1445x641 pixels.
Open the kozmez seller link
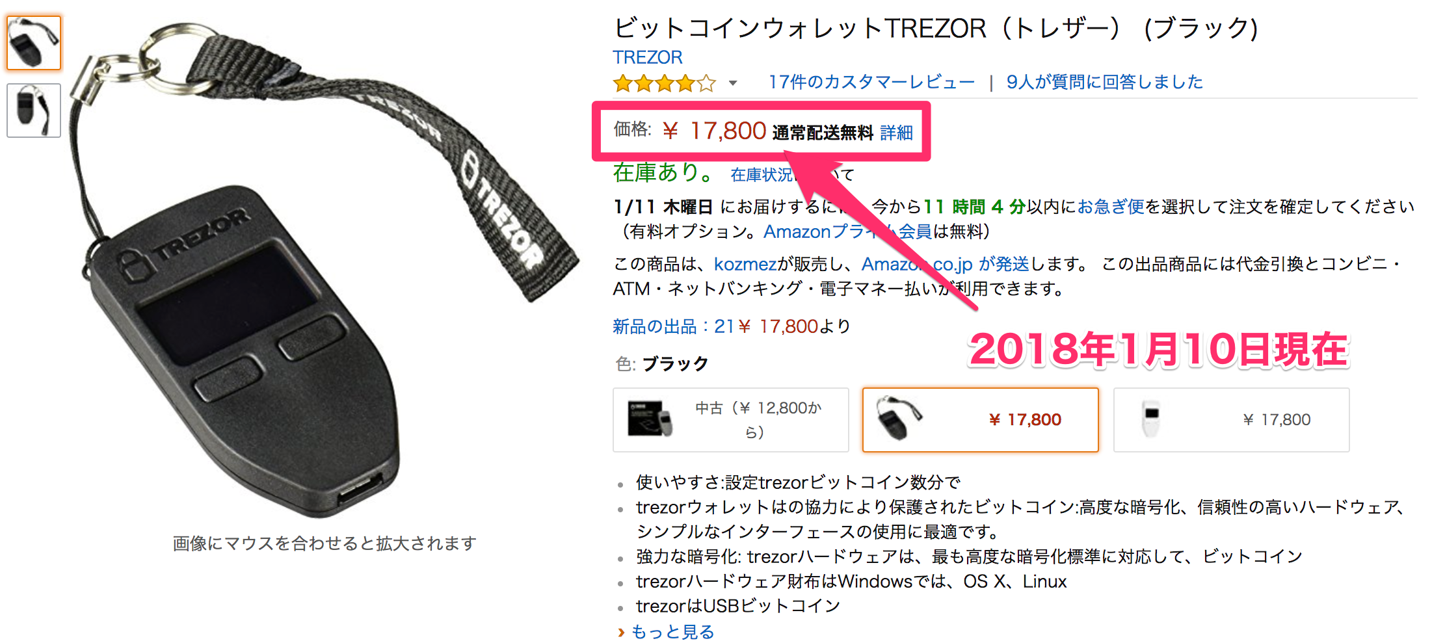(745, 264)
